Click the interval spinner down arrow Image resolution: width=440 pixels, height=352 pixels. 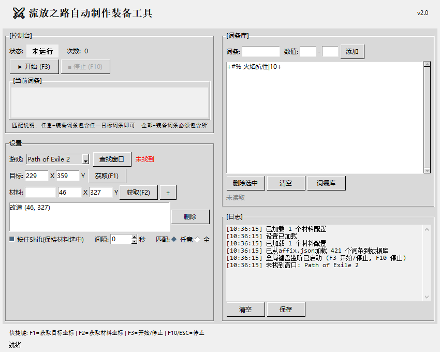pyautogui.click(x=134, y=242)
